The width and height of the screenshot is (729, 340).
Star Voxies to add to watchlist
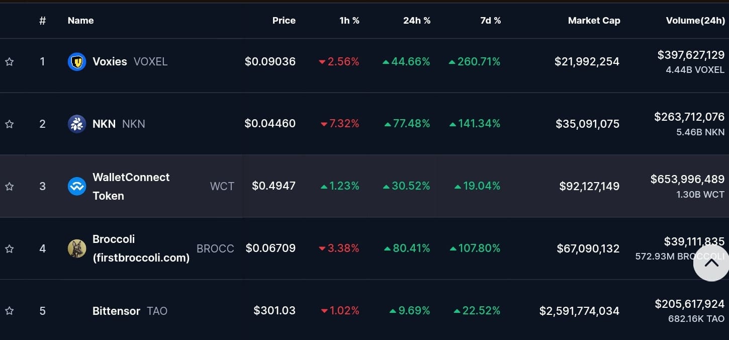pos(9,62)
